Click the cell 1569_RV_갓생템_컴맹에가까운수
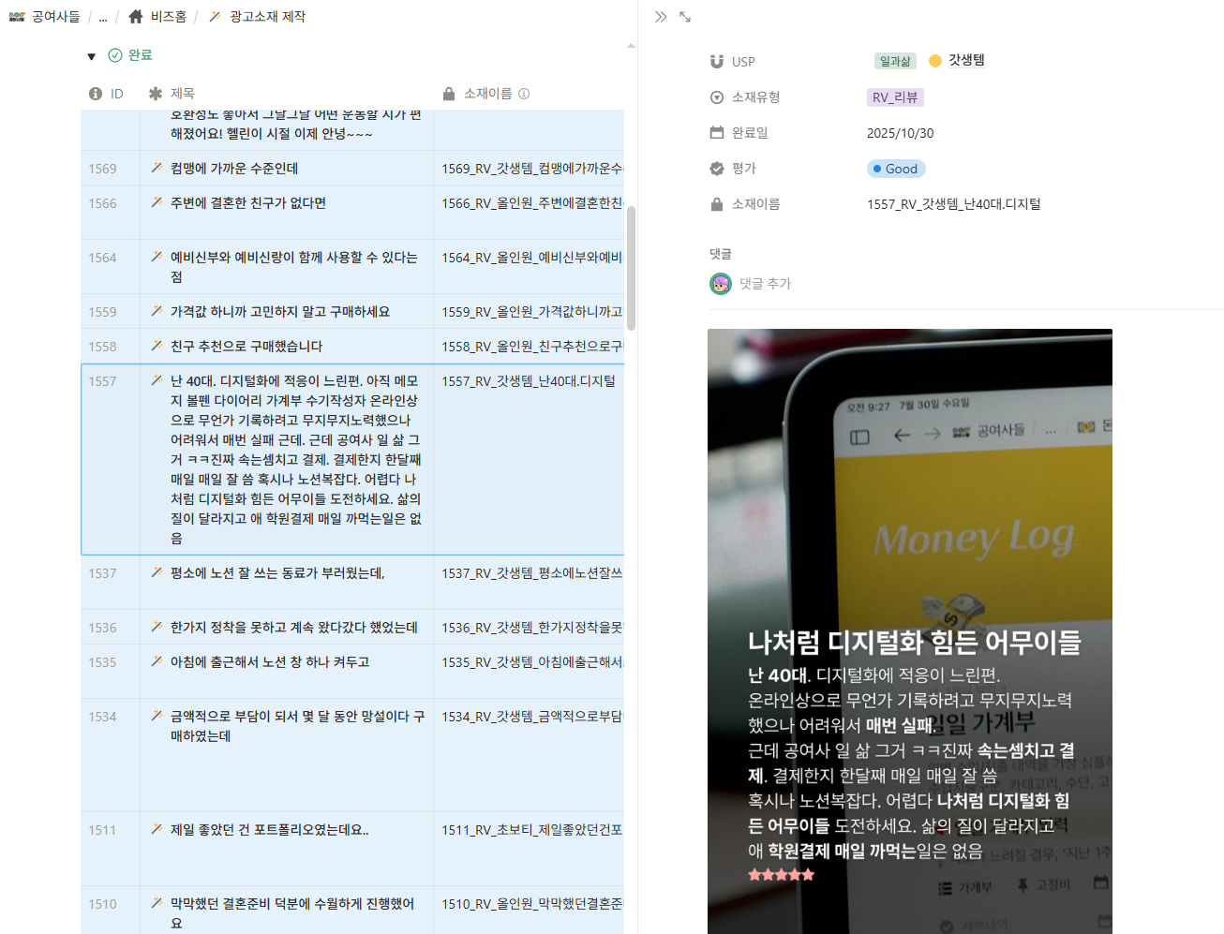The height and width of the screenshot is (934, 1224). pyautogui.click(x=529, y=169)
